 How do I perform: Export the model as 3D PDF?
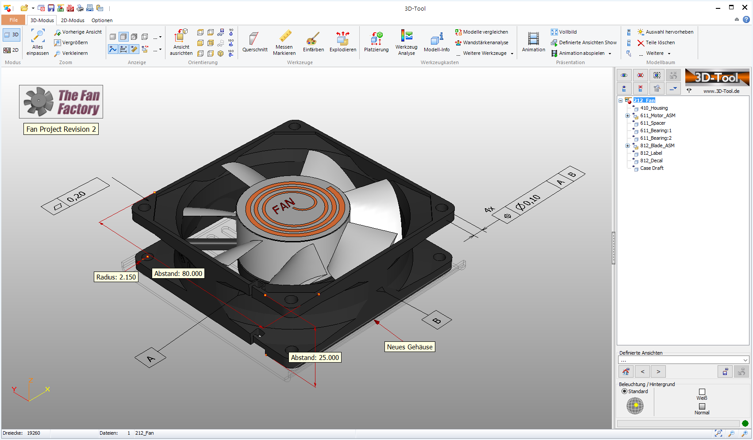tap(70, 8)
